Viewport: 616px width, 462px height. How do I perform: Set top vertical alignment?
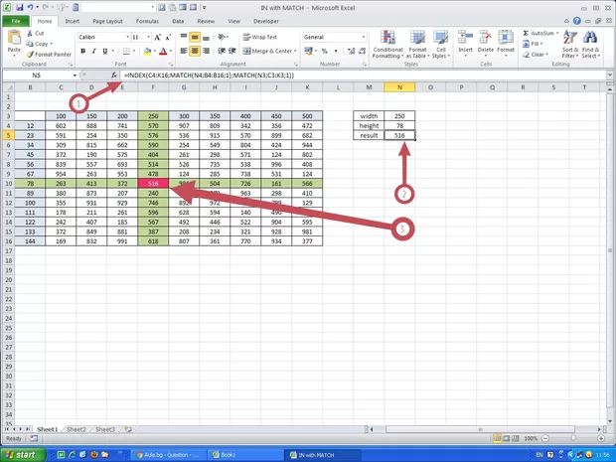[x=184, y=37]
